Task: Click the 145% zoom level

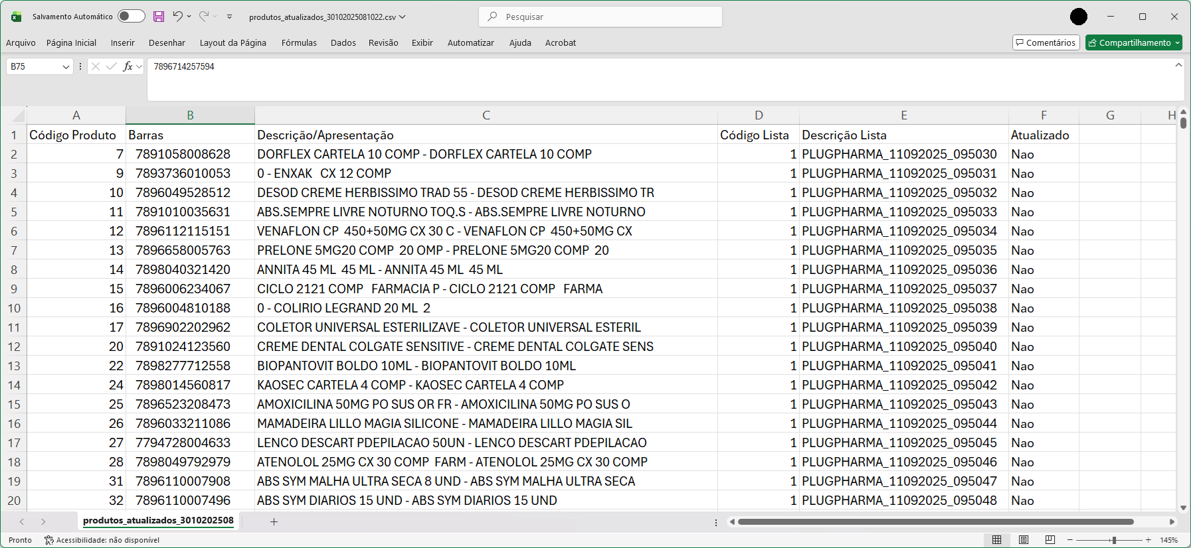Action: coord(1169,540)
